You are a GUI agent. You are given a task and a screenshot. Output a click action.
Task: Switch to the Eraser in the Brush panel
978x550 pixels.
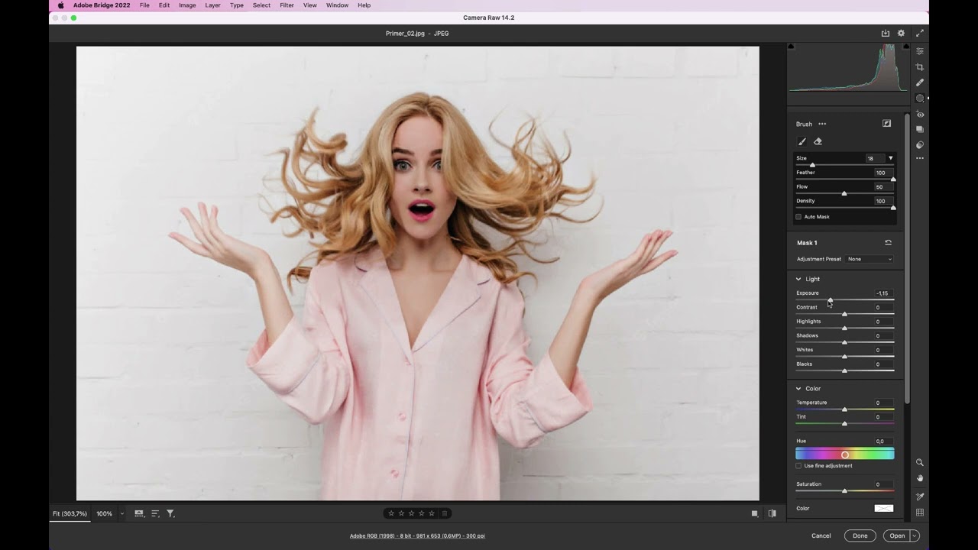click(818, 141)
